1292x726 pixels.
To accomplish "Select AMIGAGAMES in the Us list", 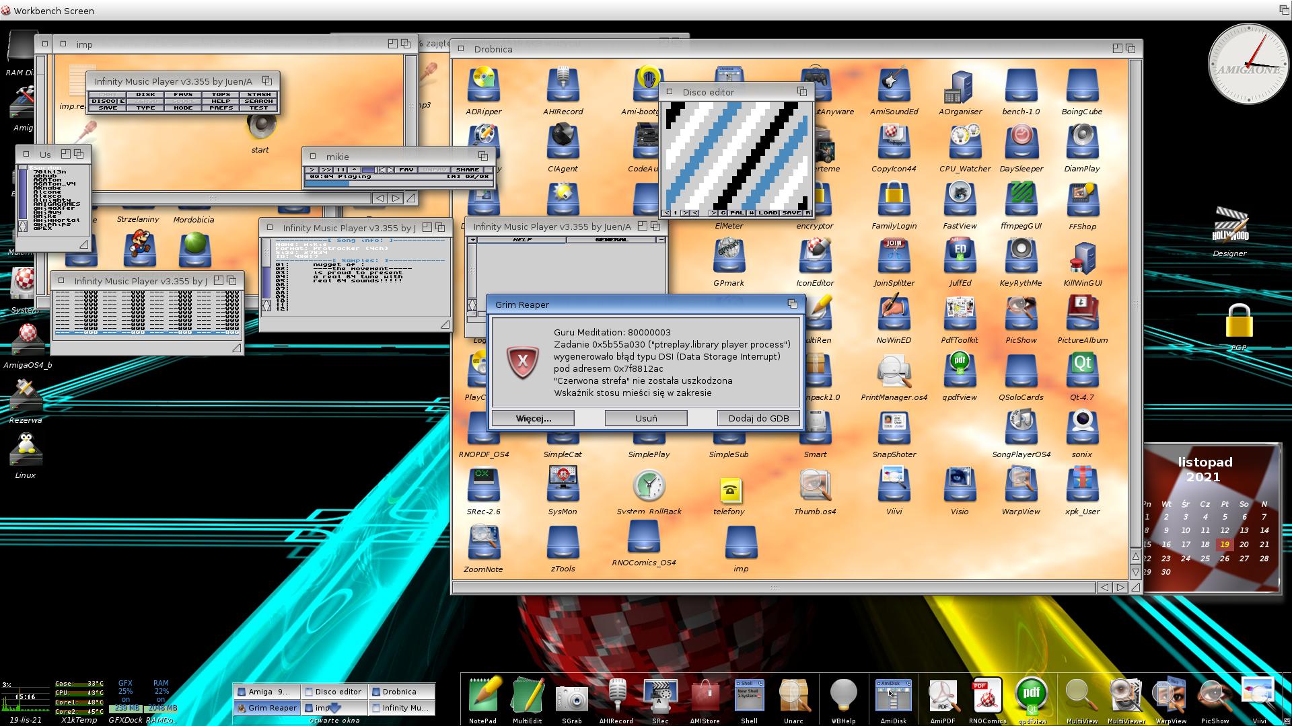I will (57, 204).
